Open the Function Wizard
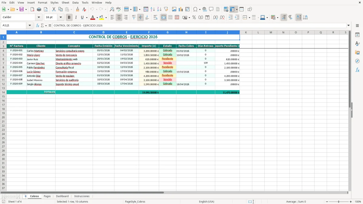The image size is (363, 204). click(x=38, y=25)
